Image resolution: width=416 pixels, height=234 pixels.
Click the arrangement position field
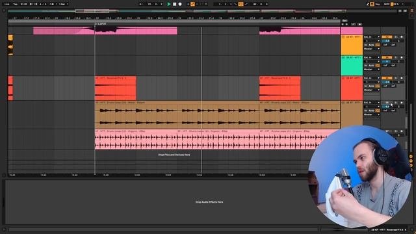tap(155, 4)
